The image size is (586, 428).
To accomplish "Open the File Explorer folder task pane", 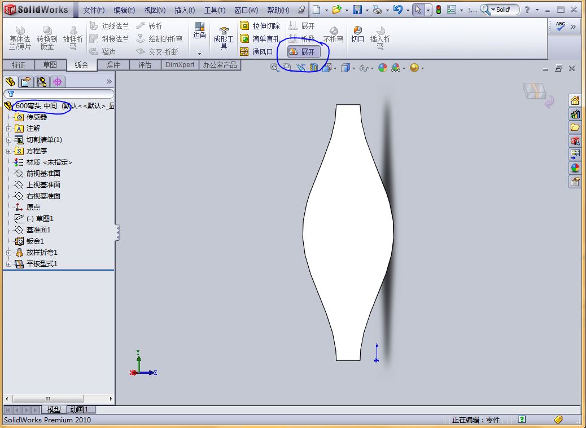I will pyautogui.click(x=575, y=127).
